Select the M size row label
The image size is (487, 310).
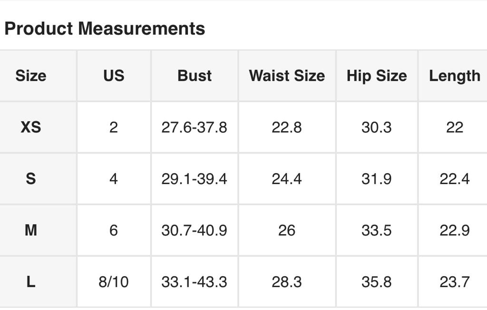click(31, 230)
